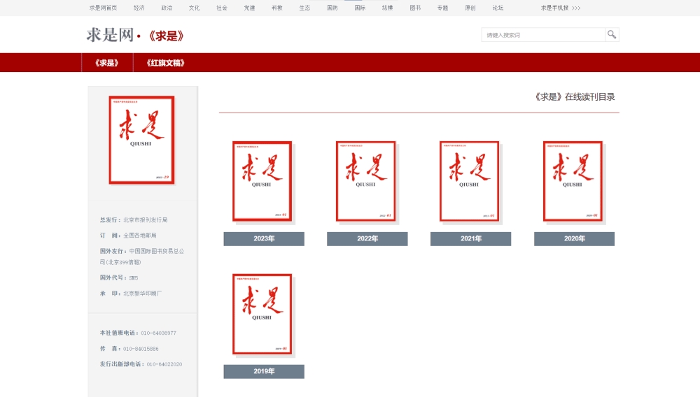Screen dimensions: 700x397
Task: Open the 党建 section in top nav
Action: tap(250, 8)
